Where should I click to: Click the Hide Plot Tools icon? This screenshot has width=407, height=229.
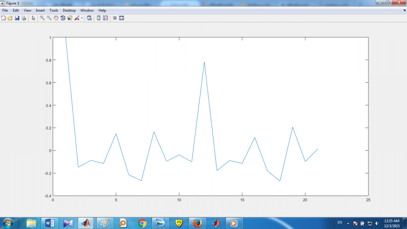point(115,18)
